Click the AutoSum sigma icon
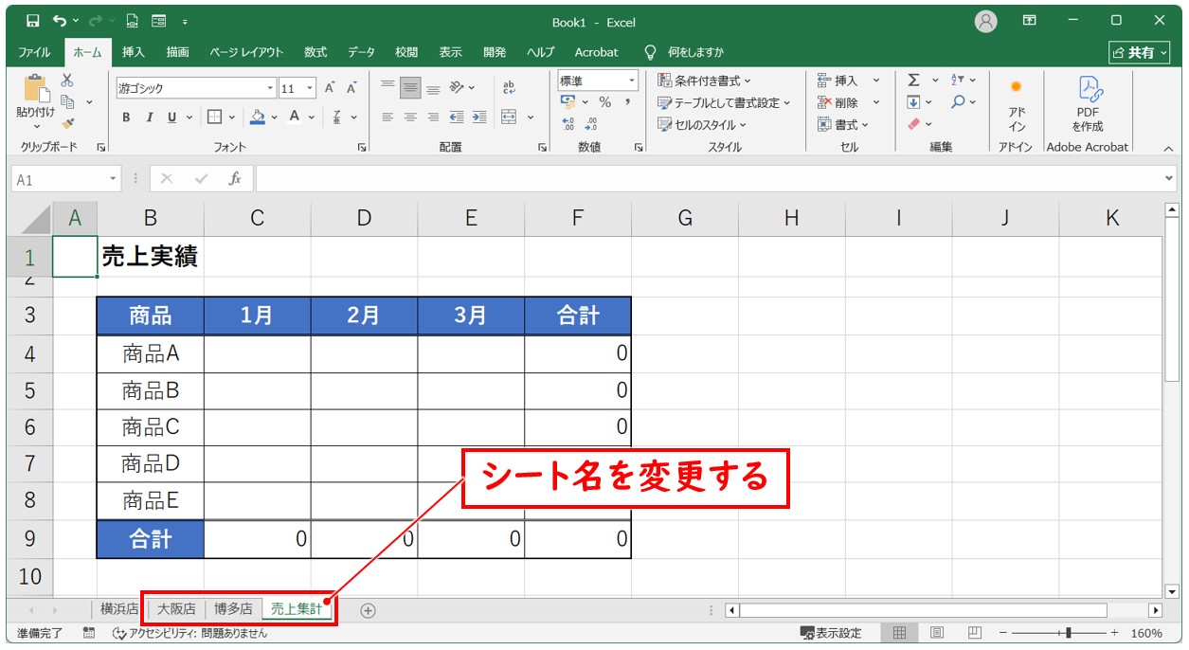1189x650 pixels. click(x=913, y=81)
